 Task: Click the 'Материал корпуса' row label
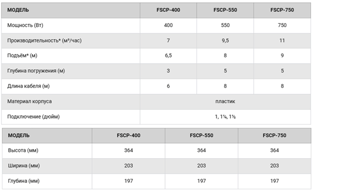click(30, 101)
